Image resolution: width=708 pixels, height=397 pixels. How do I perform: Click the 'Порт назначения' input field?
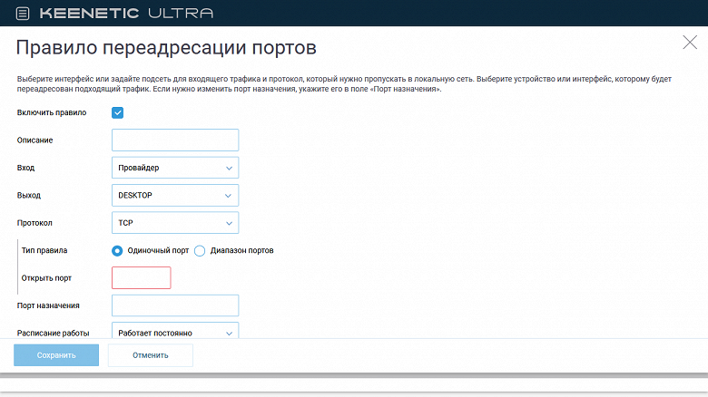pos(175,305)
